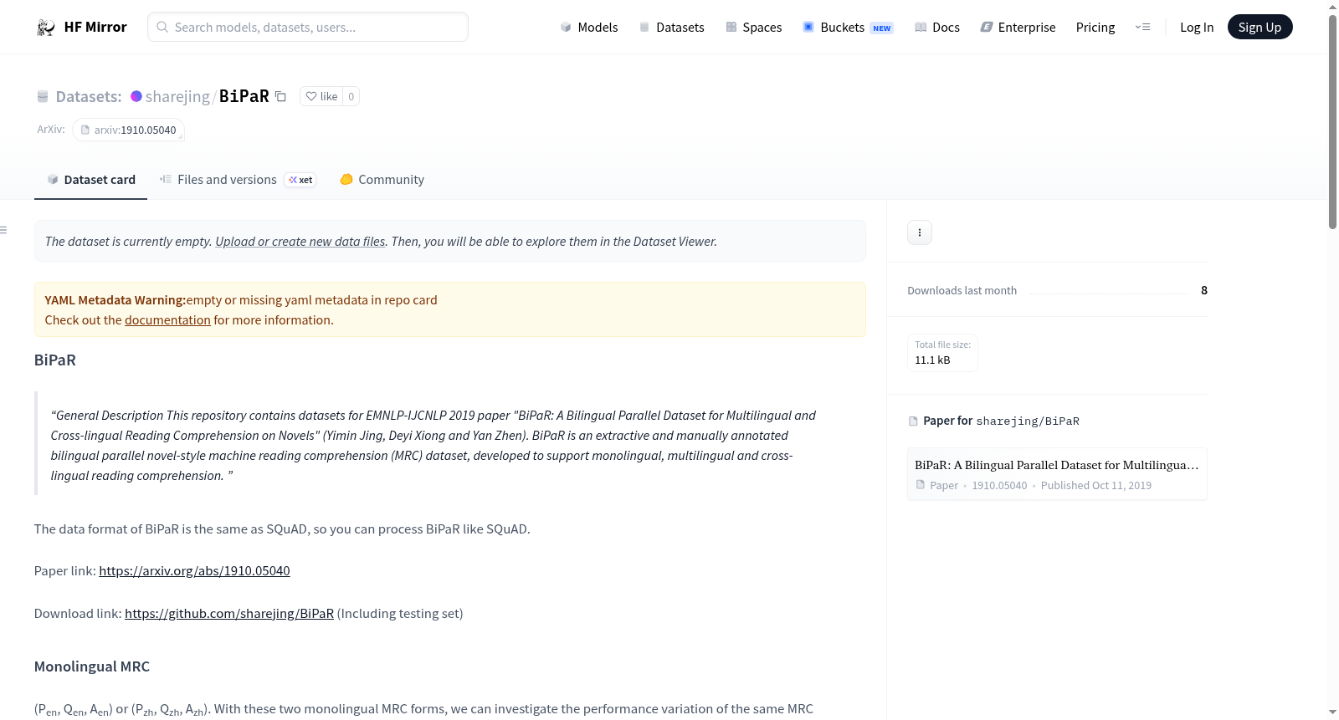Click the paper icon beside 'Paper for'
This screenshot has height=720, width=1339.
tap(913, 421)
